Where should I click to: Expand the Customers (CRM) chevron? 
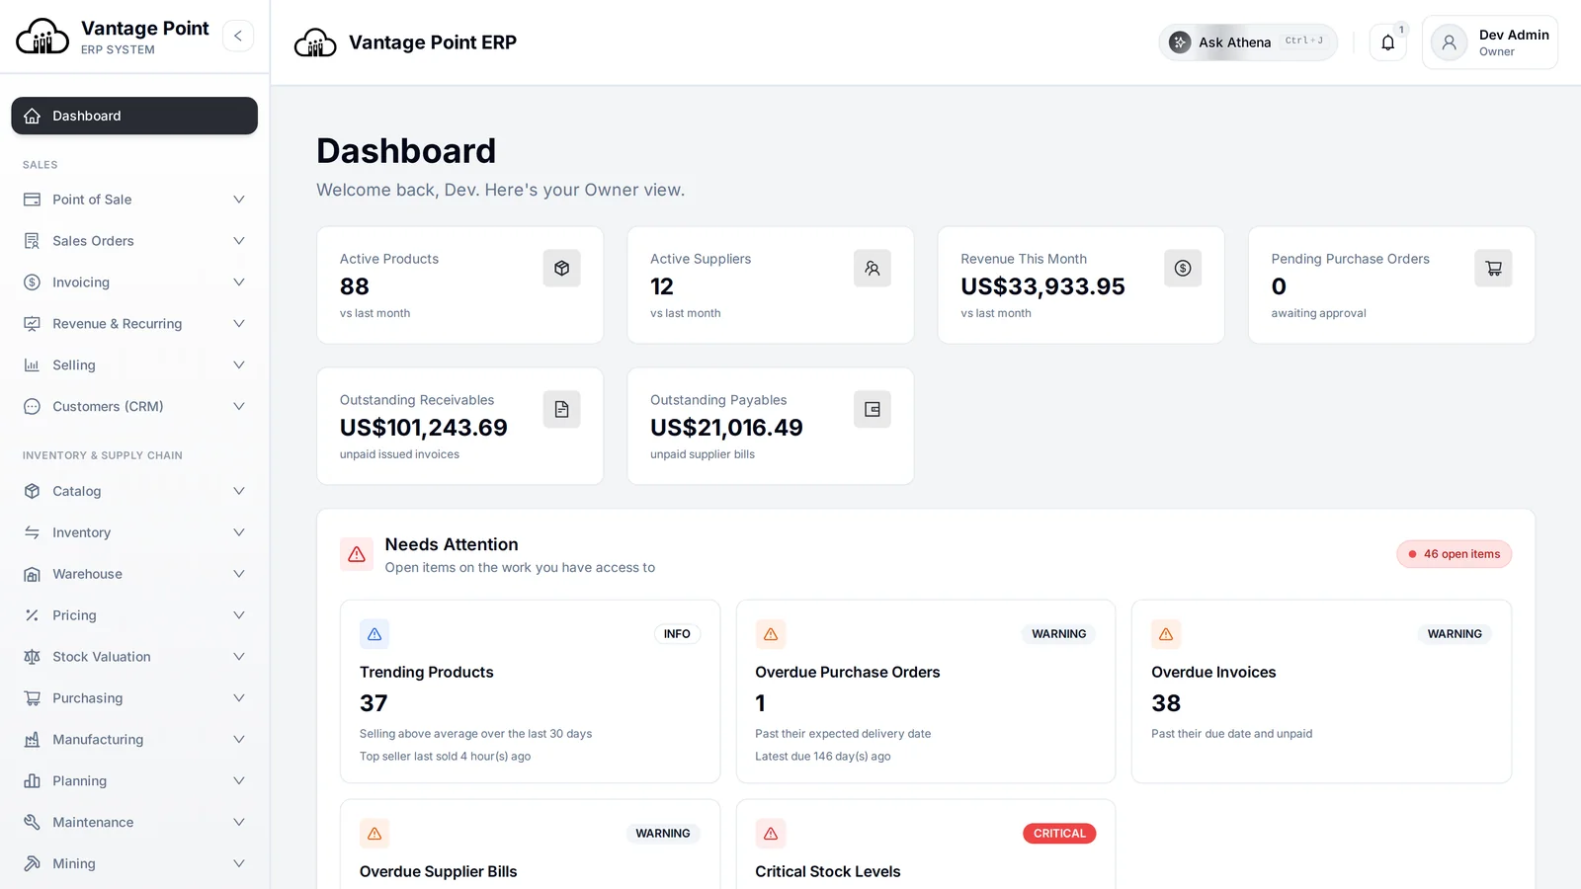click(x=238, y=407)
